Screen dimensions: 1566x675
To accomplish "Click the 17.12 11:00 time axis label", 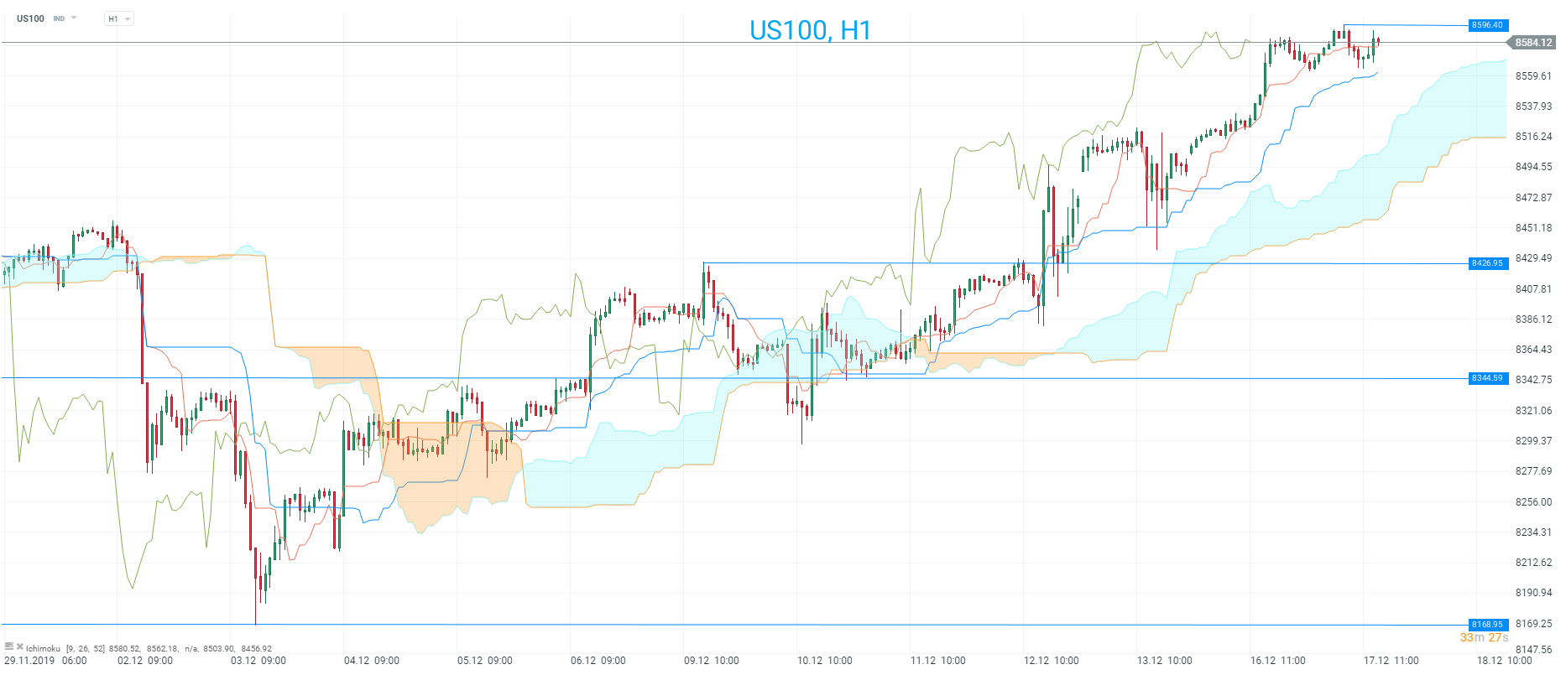I will coord(1391,661).
